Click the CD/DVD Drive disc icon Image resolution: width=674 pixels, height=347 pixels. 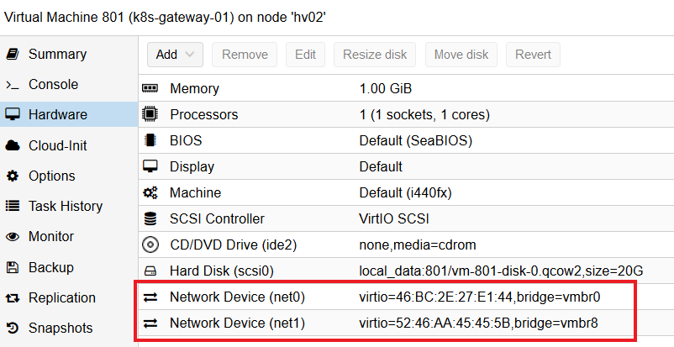pos(150,244)
